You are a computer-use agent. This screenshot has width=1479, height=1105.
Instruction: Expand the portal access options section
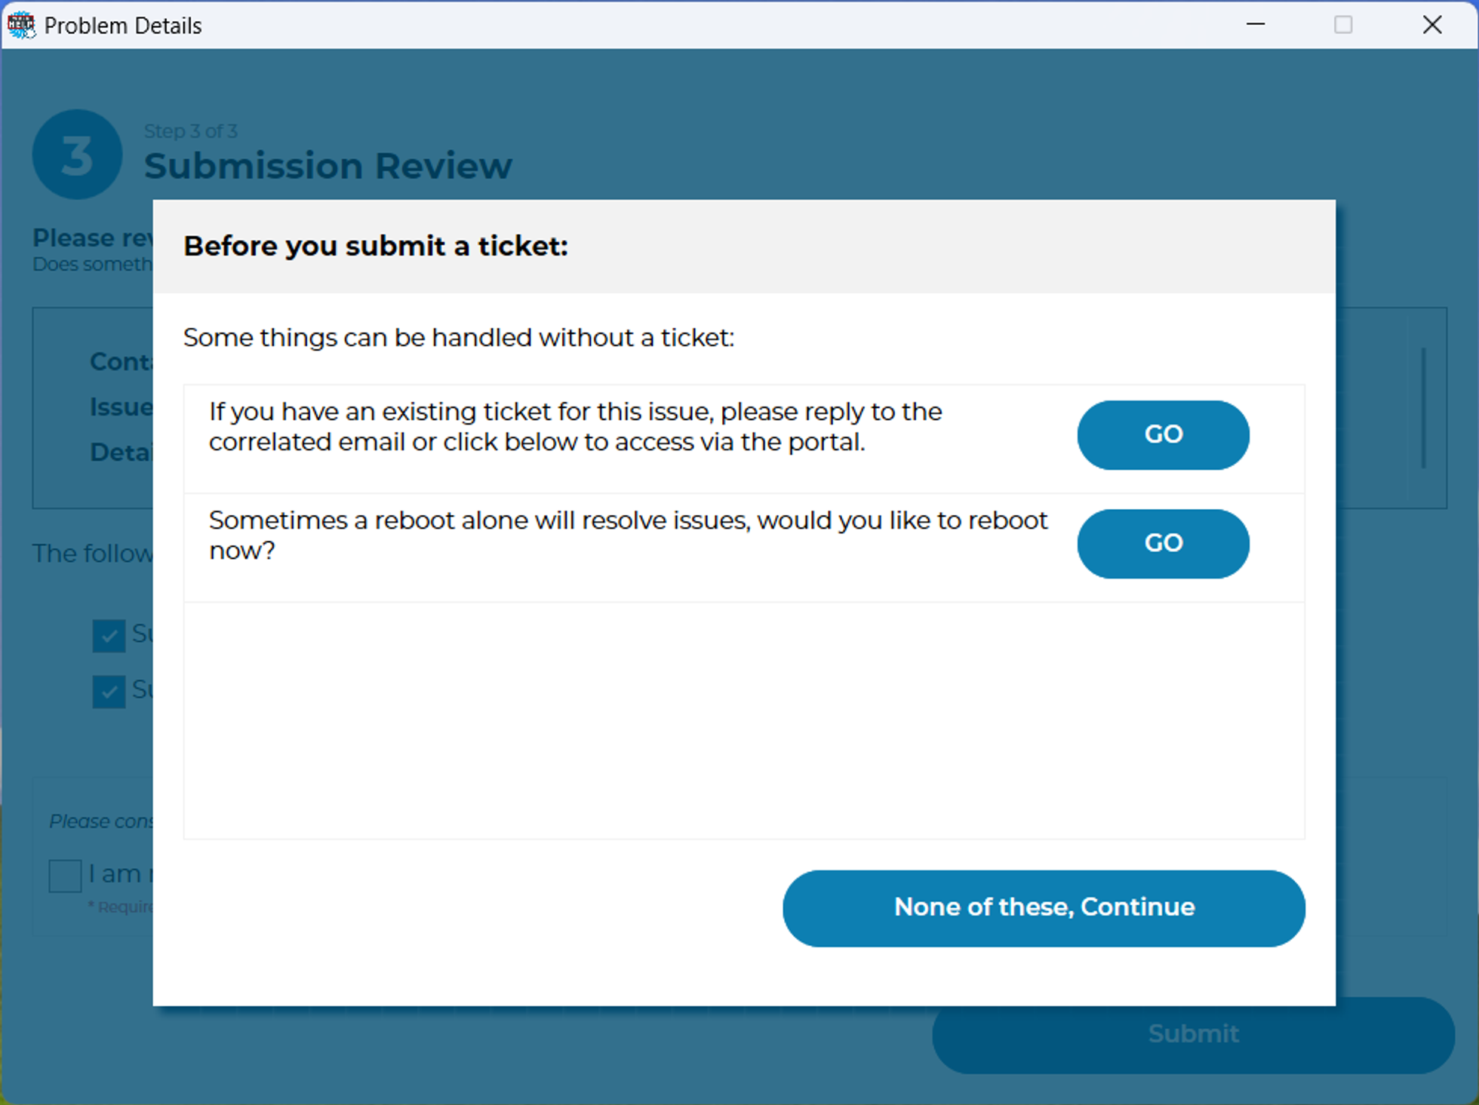click(x=1161, y=434)
